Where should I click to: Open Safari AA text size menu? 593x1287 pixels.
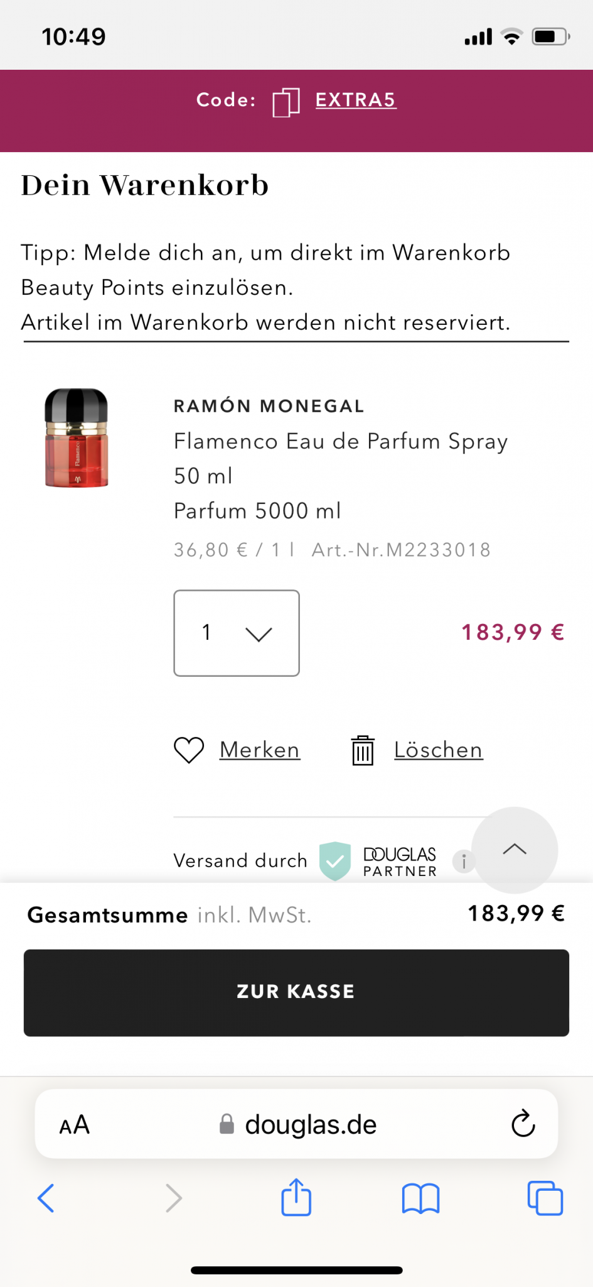[75, 1125]
